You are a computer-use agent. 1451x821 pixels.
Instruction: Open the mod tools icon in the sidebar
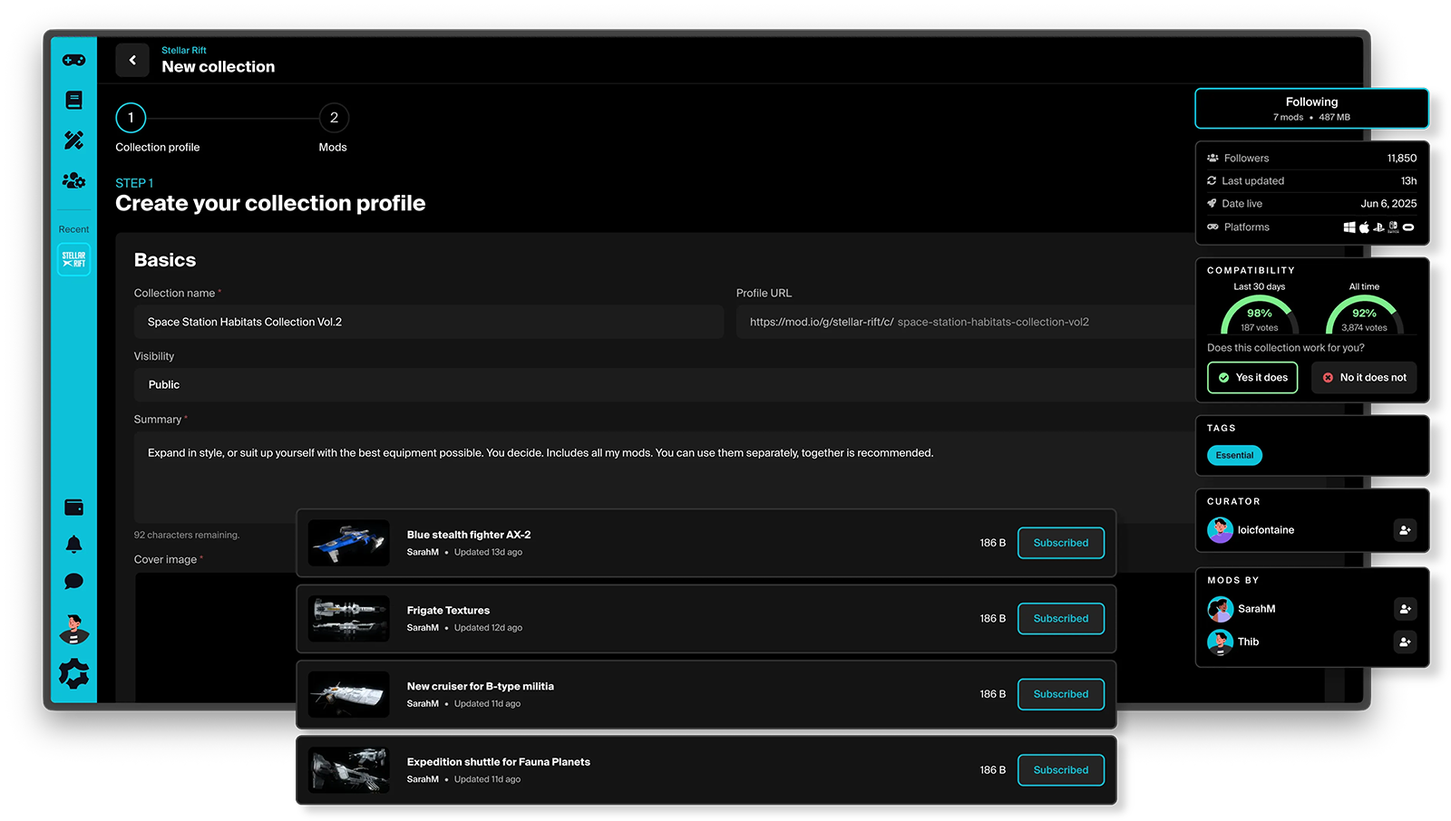click(x=73, y=140)
